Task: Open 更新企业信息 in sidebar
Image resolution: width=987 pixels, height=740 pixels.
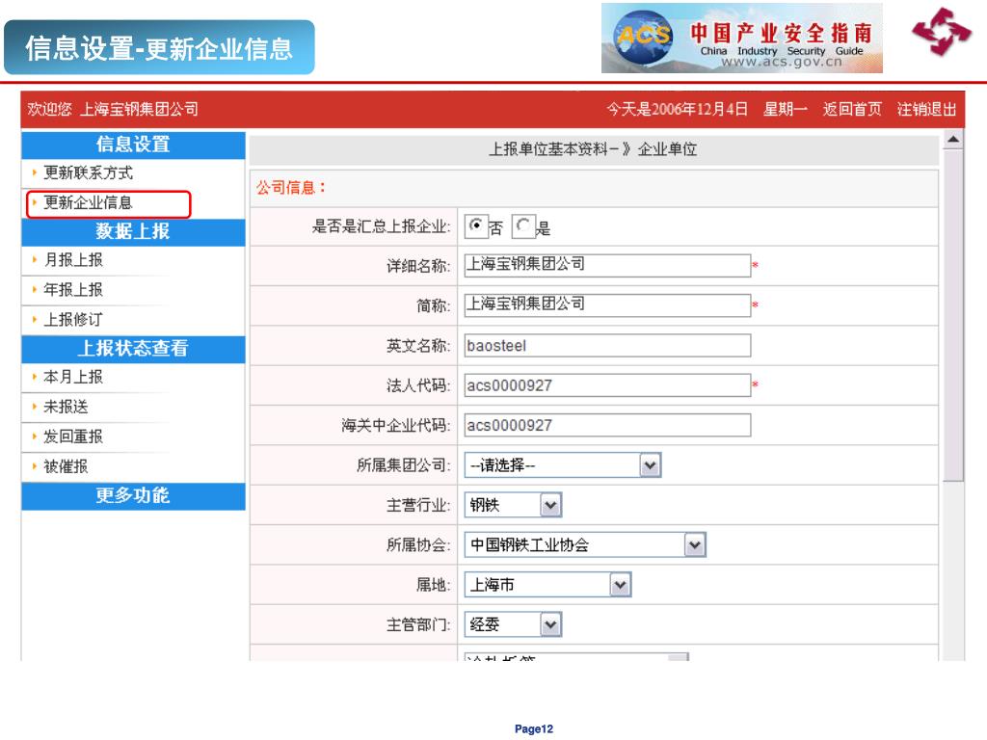Action: point(88,202)
